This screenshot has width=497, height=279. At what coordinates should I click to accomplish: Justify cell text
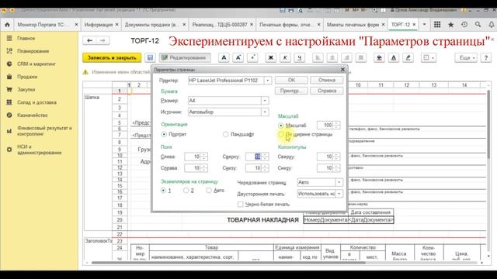pos(360,57)
